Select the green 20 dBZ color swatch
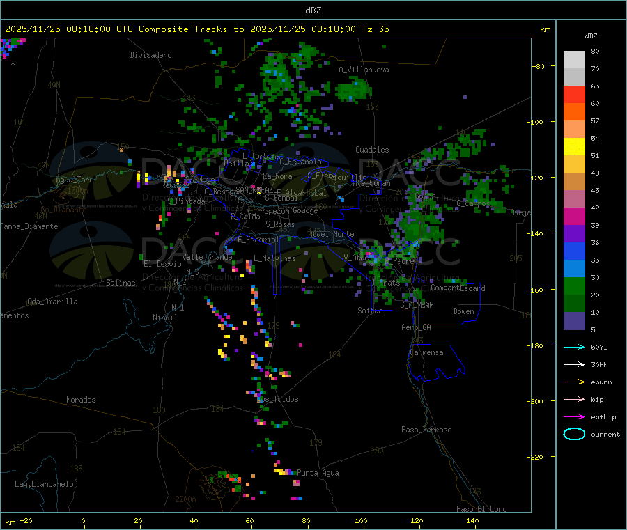 [x=574, y=286]
